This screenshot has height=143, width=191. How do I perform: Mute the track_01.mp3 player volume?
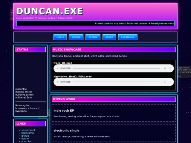click(165, 68)
